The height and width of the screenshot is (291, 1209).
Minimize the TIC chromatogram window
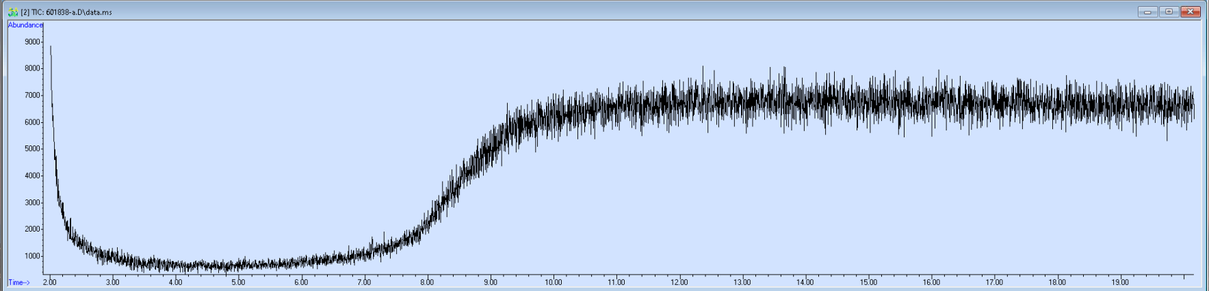[1147, 12]
